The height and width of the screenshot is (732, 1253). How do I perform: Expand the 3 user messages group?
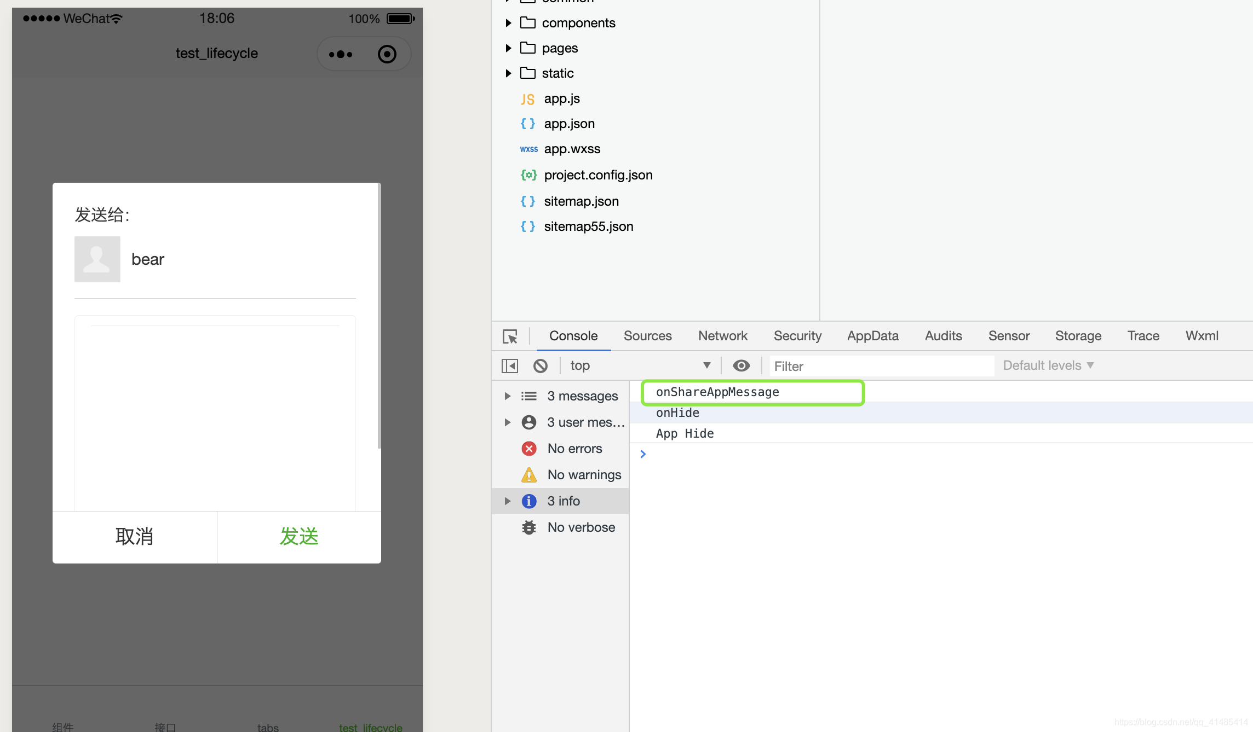508,422
